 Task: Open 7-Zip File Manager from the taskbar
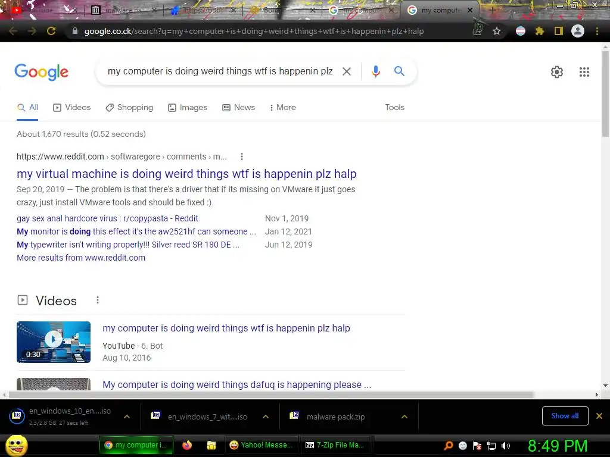(335, 445)
